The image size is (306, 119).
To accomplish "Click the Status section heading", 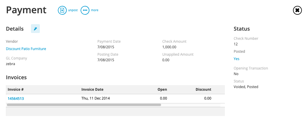I will click(x=242, y=29).
